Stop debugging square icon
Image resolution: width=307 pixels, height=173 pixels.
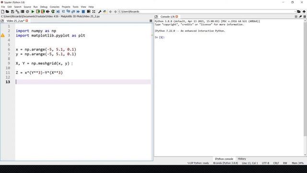[83, 12]
